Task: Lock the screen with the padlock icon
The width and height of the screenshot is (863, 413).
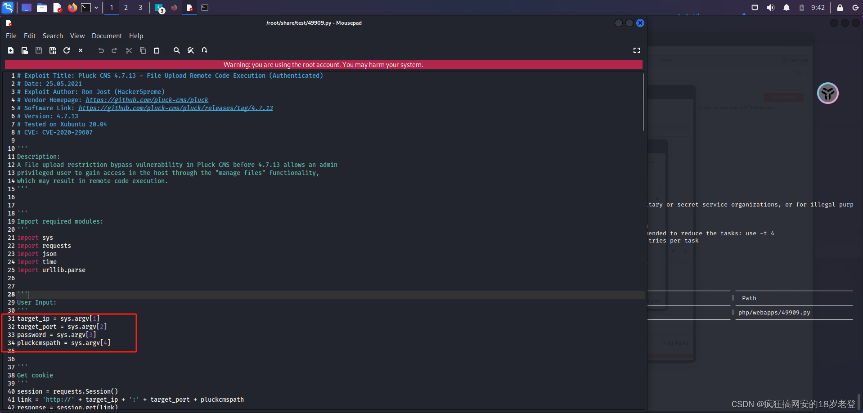Action: pos(840,8)
